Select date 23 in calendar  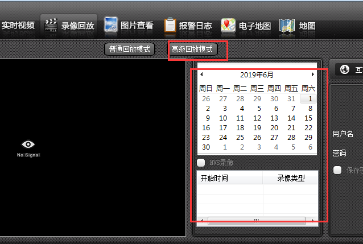[206, 138]
